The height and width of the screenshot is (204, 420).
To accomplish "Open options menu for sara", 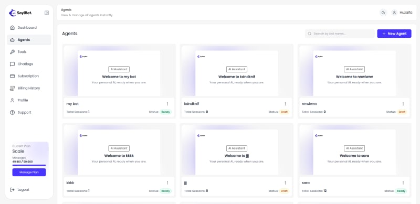I will tap(403, 183).
